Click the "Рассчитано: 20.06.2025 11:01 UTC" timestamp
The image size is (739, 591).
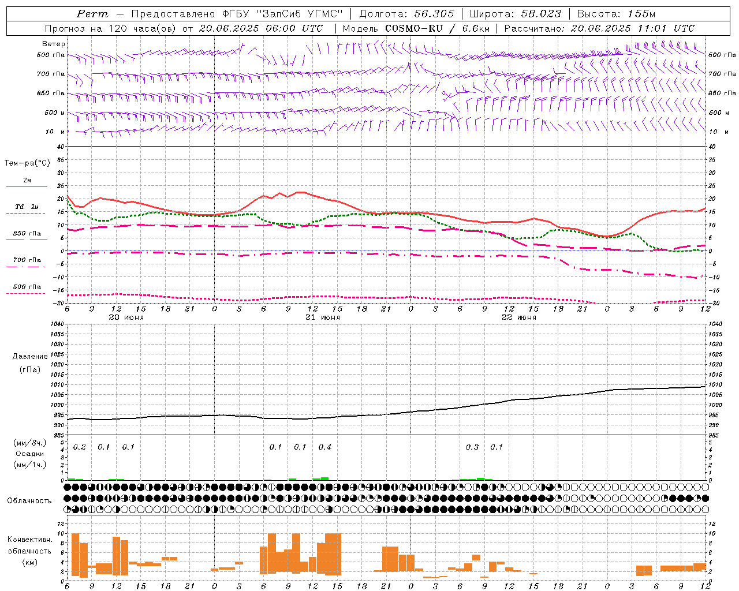(x=599, y=28)
